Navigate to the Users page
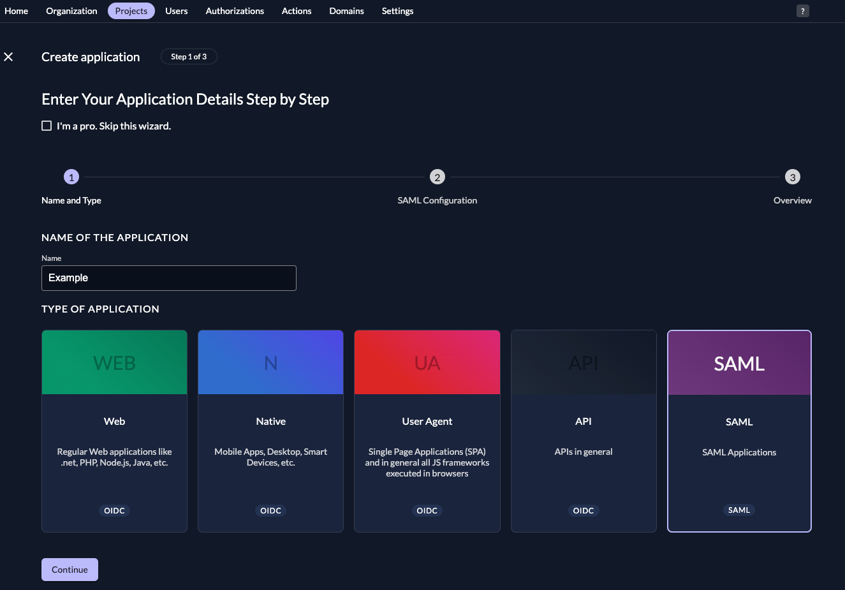845x590 pixels. [x=177, y=11]
